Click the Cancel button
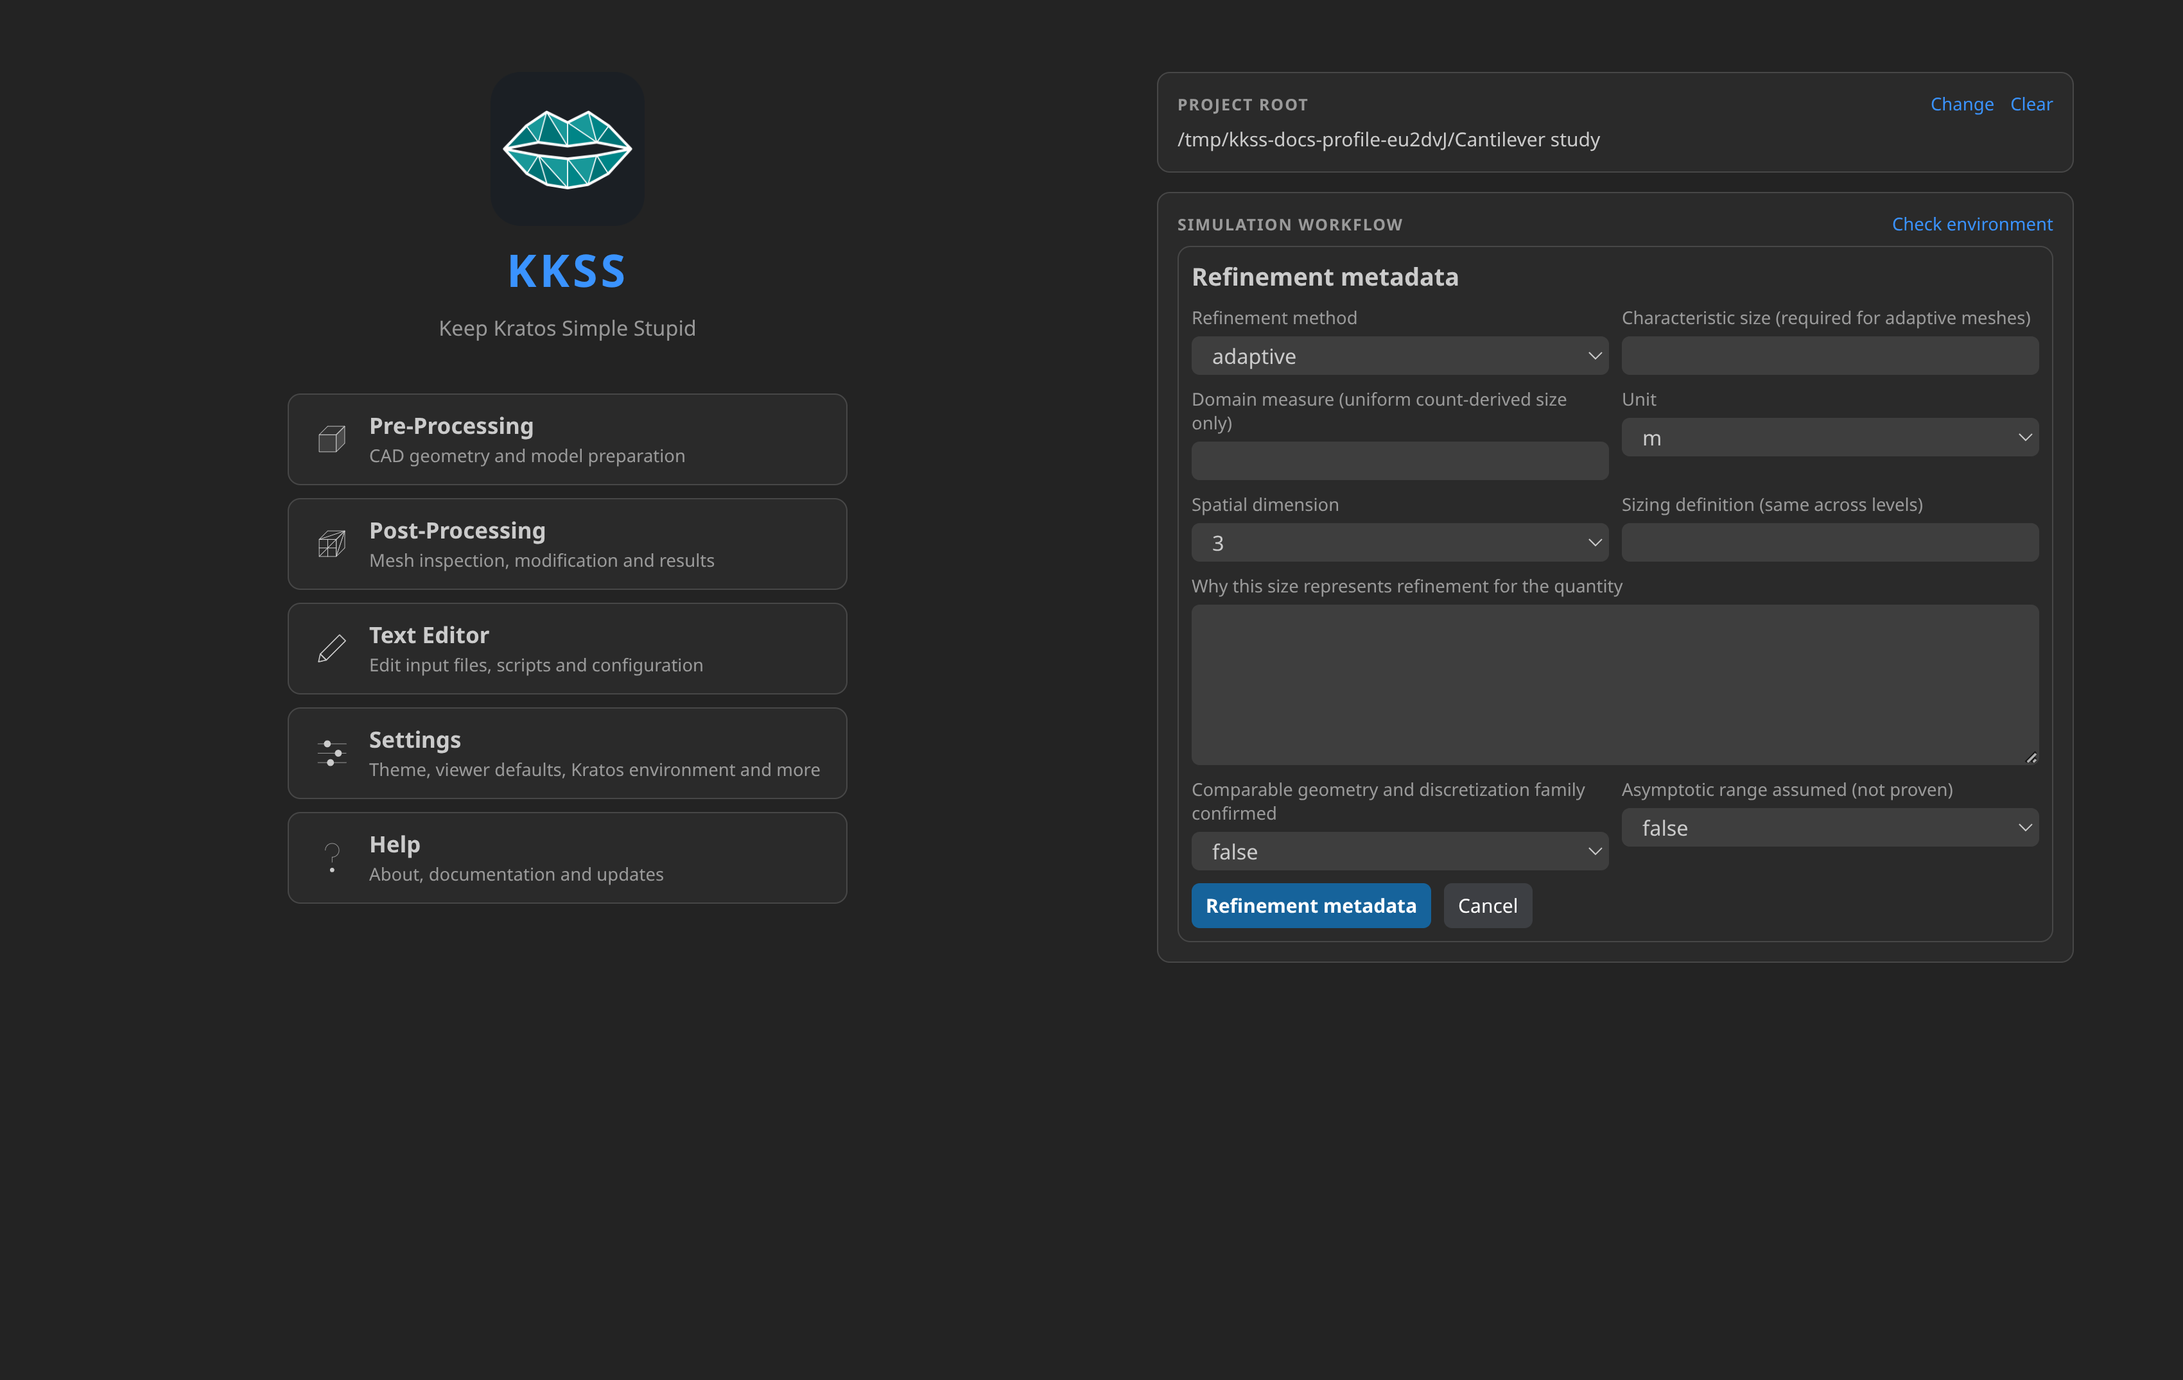Screen dimensions: 2183x1380 pyautogui.click(x=1488, y=906)
